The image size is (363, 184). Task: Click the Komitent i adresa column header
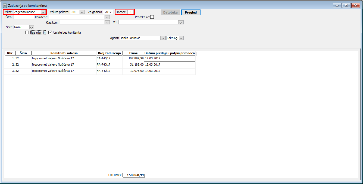[x=64, y=53]
